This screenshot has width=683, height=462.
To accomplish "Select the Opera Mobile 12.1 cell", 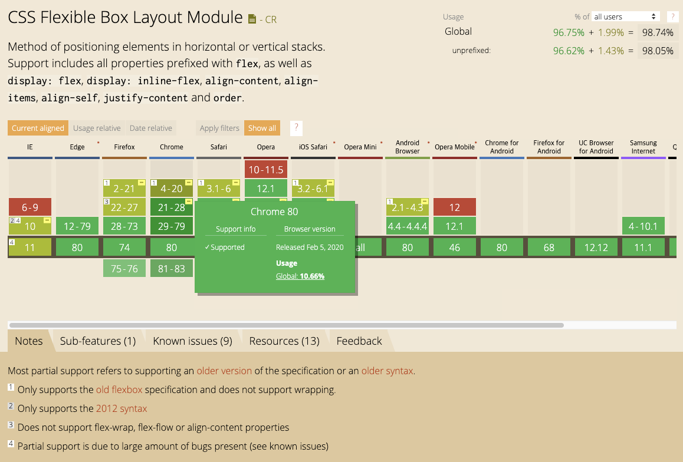I will point(454,226).
